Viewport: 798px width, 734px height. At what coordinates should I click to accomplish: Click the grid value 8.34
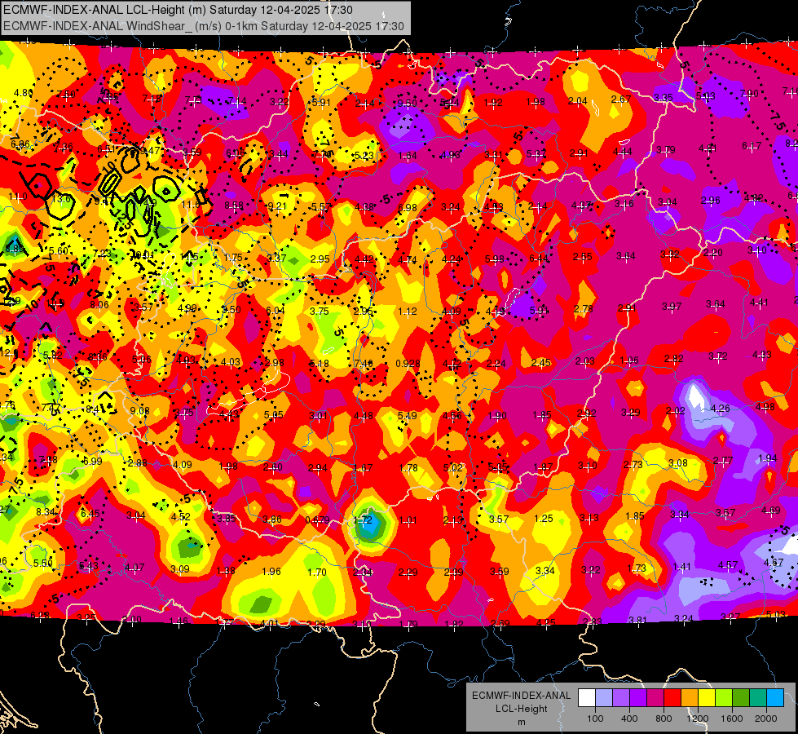click(46, 511)
